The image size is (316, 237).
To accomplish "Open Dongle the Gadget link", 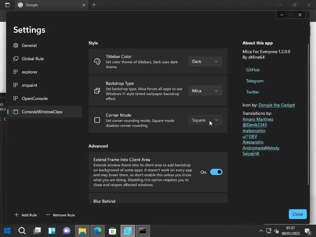I will point(276,105).
